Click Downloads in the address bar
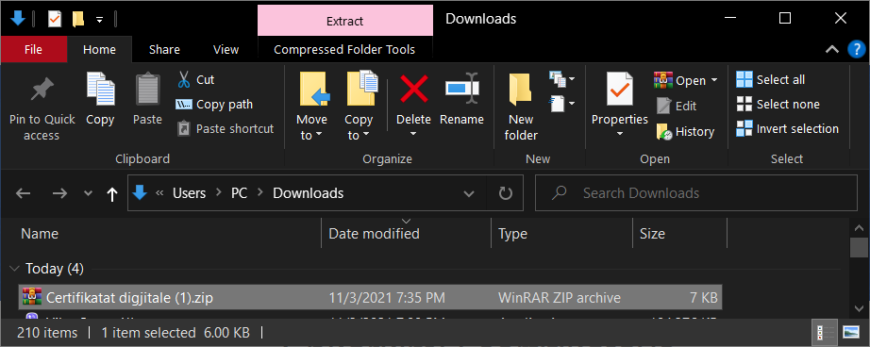 pyautogui.click(x=308, y=193)
